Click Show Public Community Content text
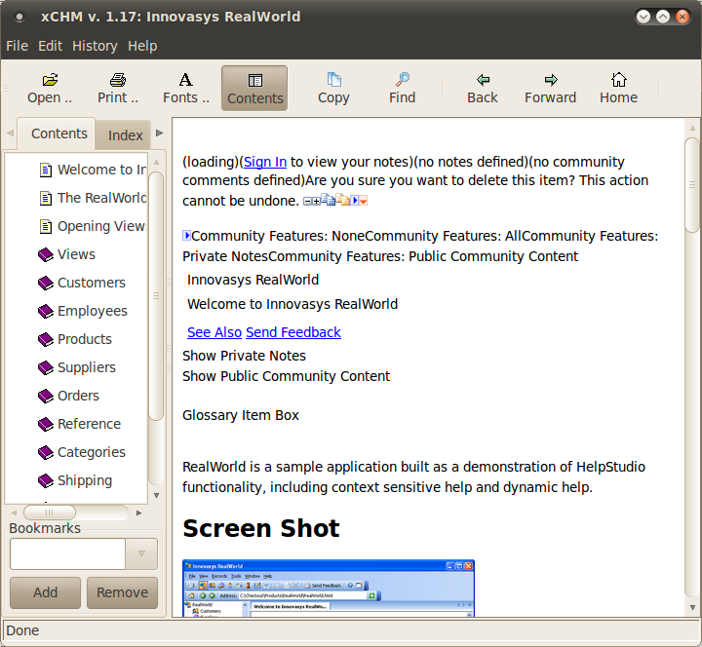This screenshot has width=702, height=647. [x=286, y=376]
